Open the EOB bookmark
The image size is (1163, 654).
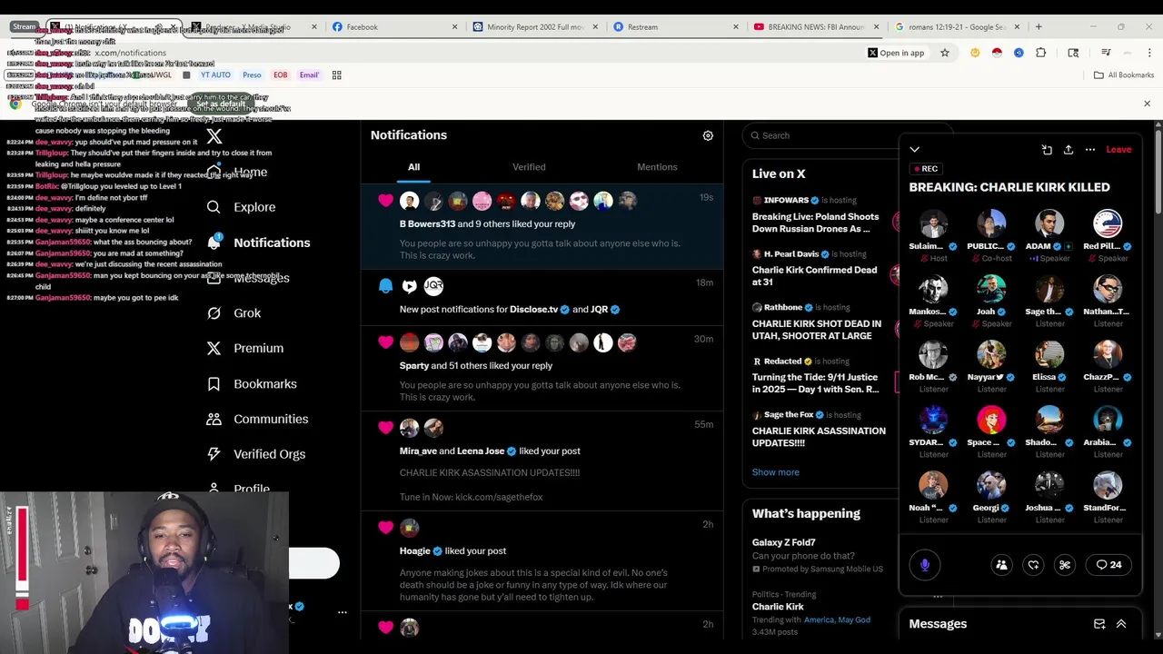281,75
